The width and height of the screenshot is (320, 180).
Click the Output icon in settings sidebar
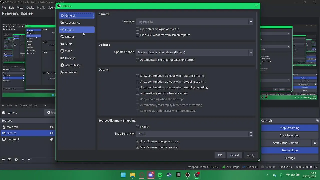(62, 37)
